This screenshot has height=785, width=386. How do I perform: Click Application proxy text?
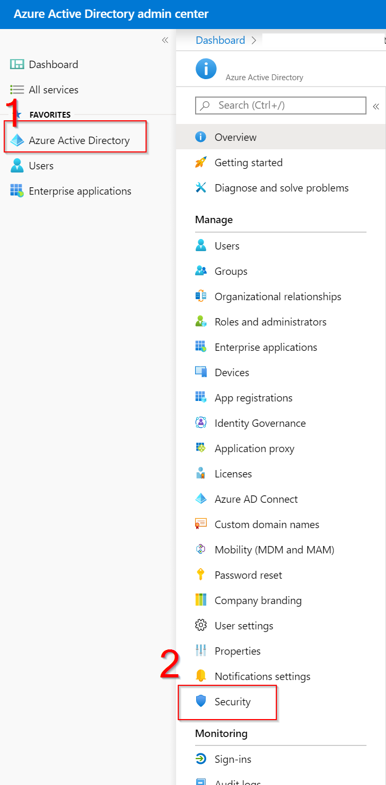coord(254,448)
